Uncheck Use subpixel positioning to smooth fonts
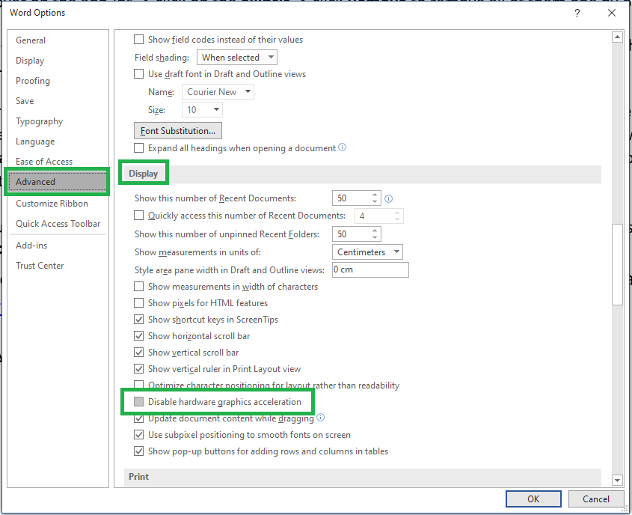The height and width of the screenshot is (515, 632). point(138,435)
